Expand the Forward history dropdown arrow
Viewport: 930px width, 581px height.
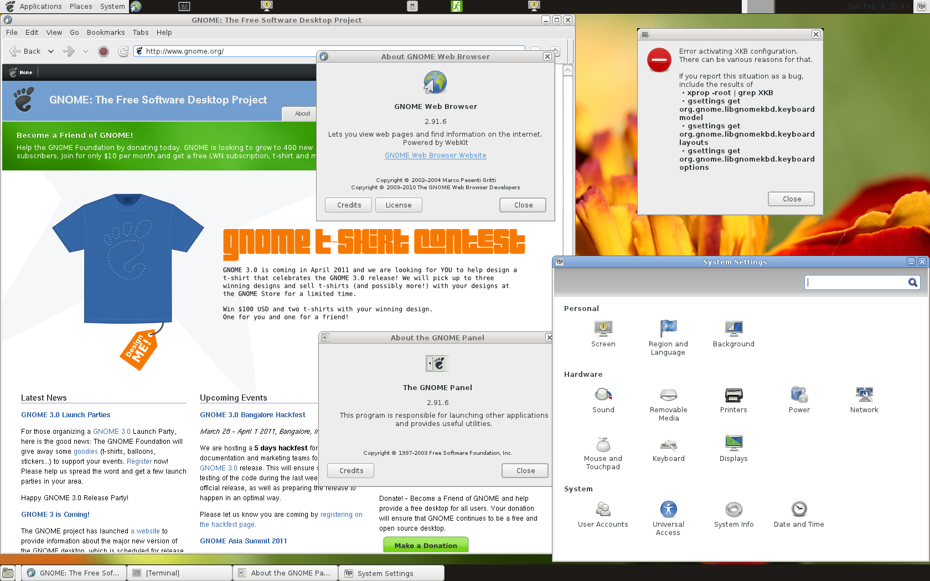point(85,51)
